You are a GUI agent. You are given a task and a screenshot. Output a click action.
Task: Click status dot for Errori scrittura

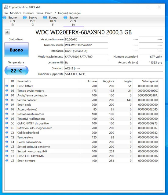click(x=7, y=161)
